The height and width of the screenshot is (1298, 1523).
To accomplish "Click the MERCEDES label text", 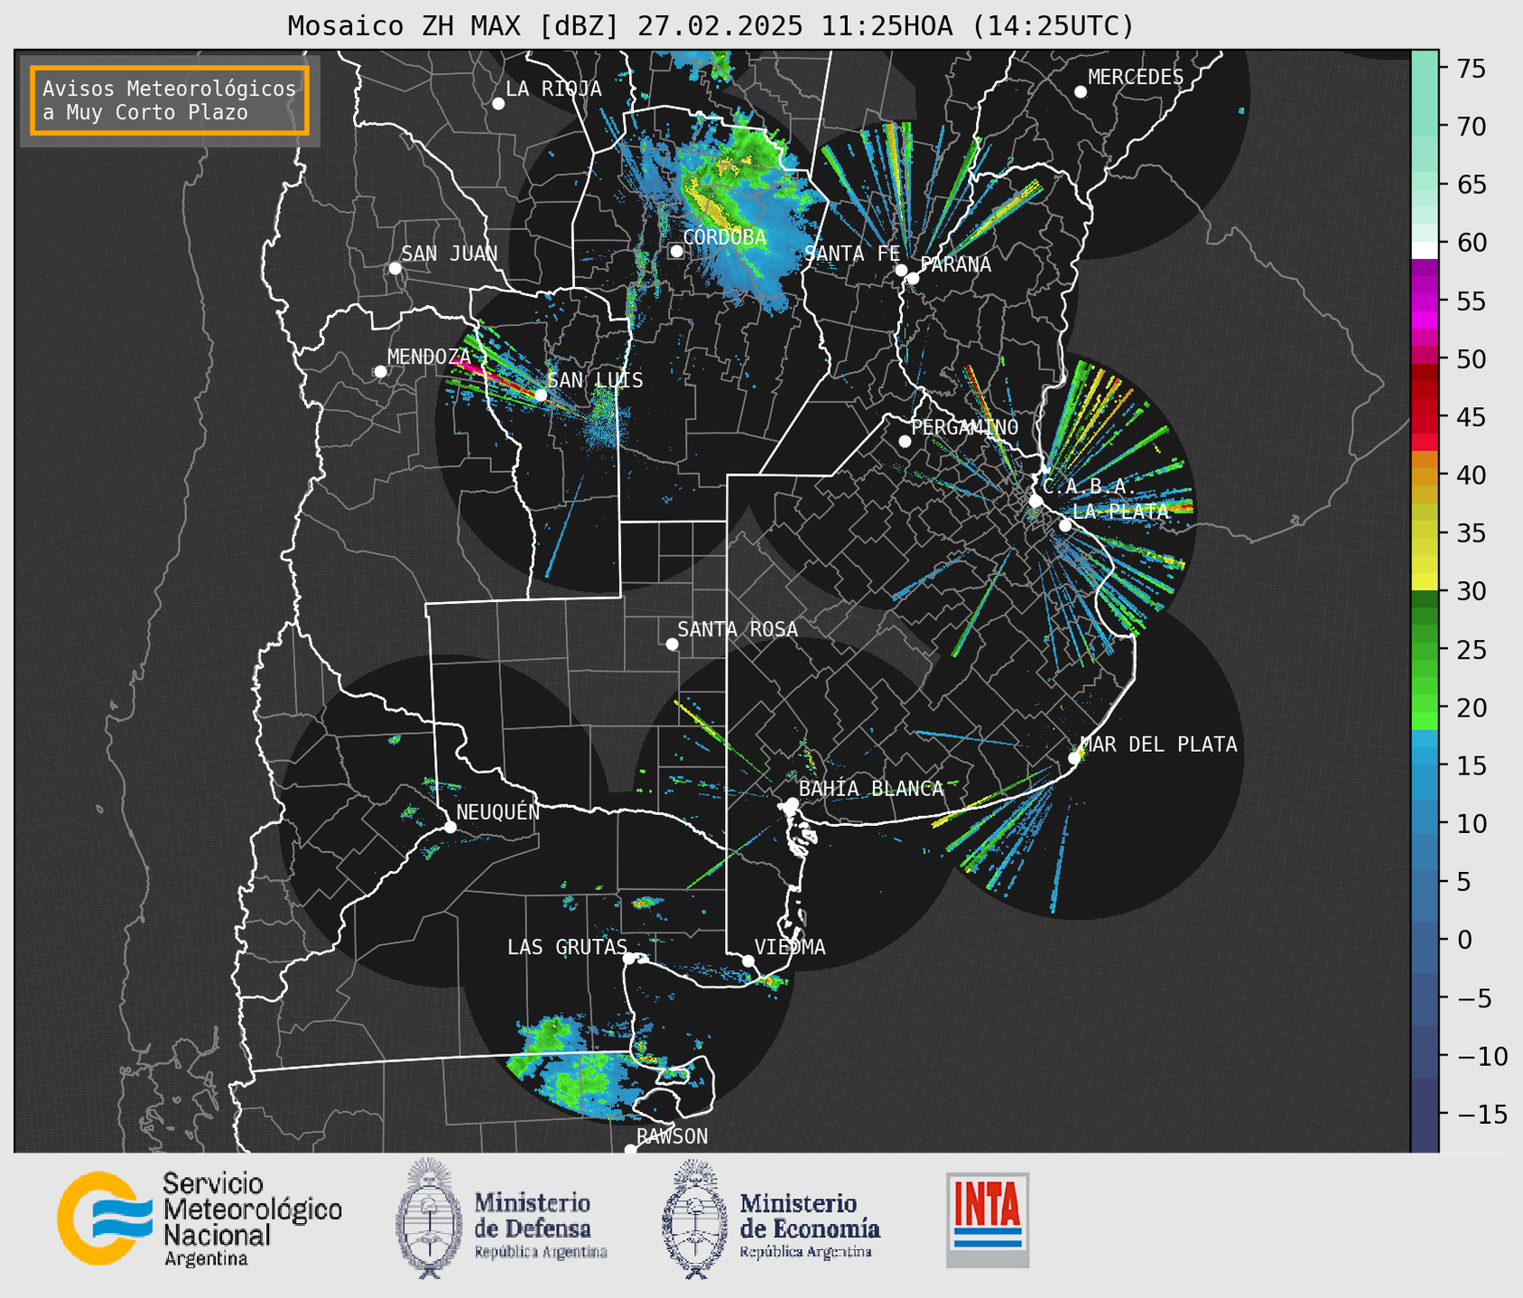I will [1136, 78].
